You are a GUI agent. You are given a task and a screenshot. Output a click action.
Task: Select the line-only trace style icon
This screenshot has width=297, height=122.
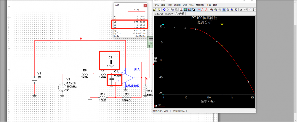pyautogui.click(x=199, y=9)
